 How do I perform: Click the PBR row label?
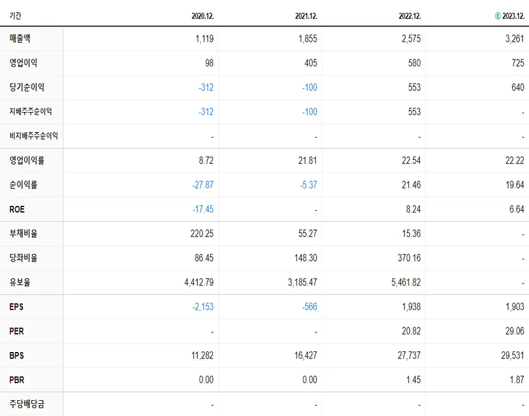point(17,380)
